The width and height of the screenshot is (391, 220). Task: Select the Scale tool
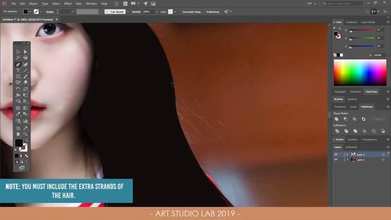[x=26, y=89]
